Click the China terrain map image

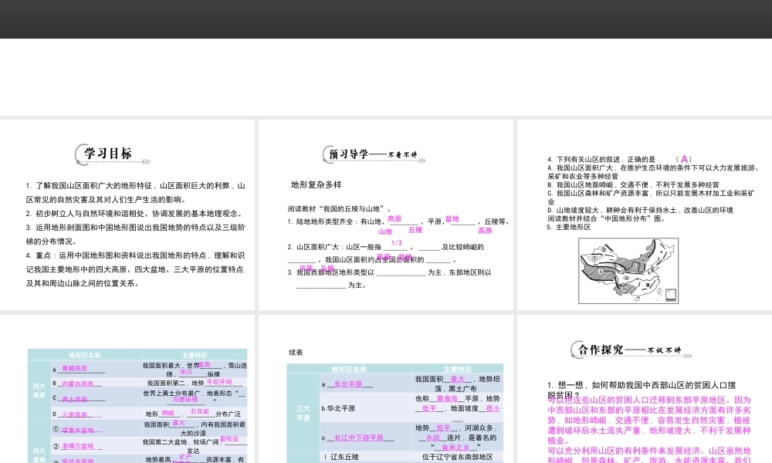click(629, 269)
